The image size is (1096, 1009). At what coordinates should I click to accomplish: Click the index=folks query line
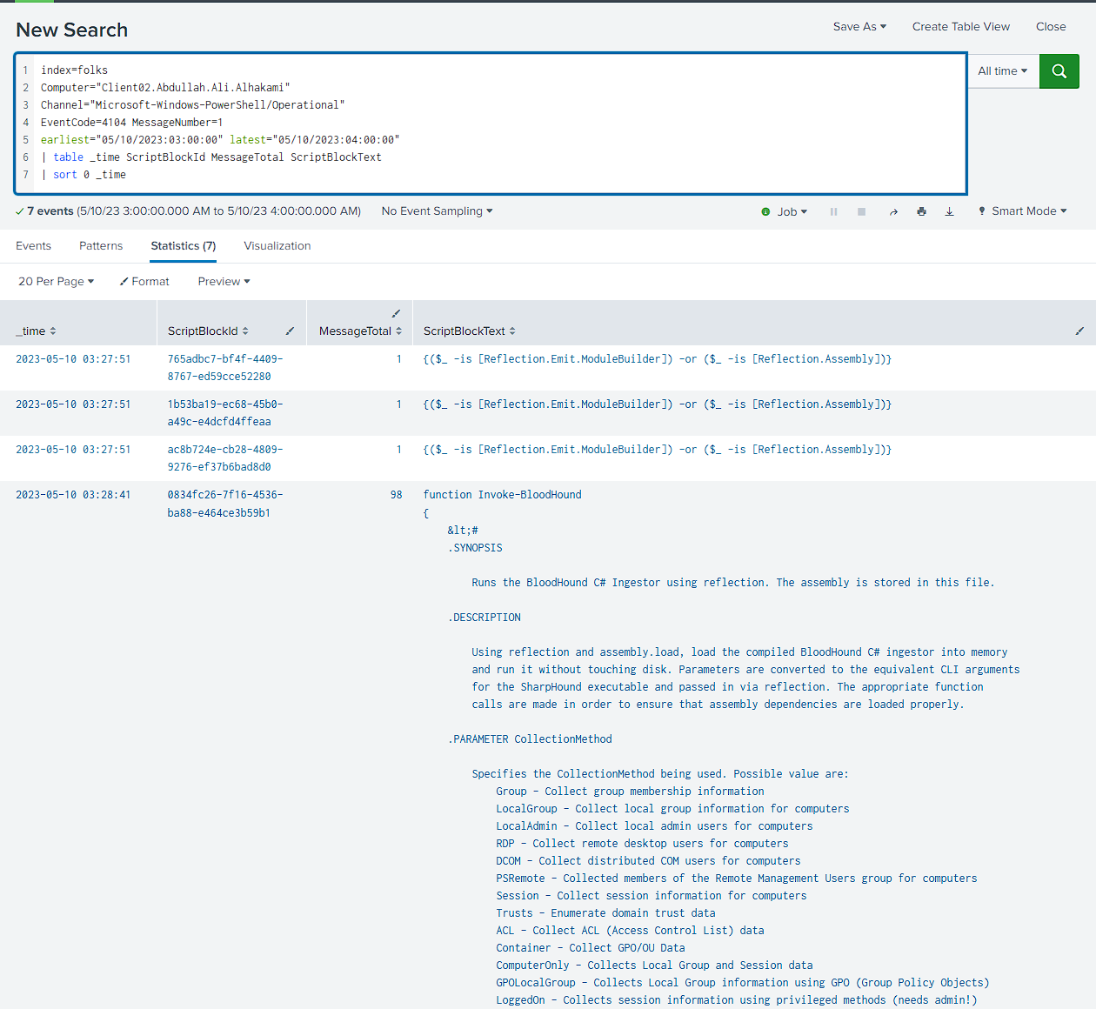(74, 70)
